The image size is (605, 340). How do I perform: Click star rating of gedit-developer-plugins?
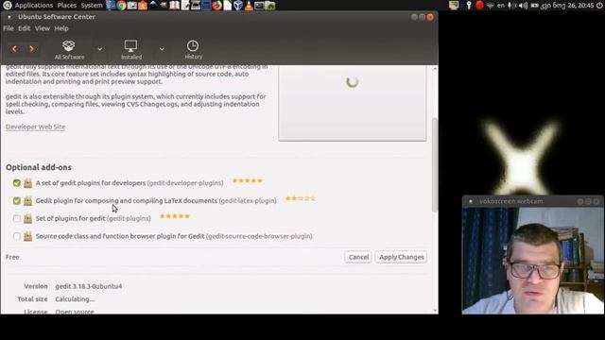point(248,180)
